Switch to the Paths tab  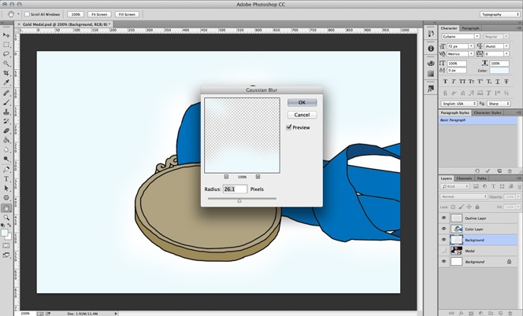coord(481,178)
